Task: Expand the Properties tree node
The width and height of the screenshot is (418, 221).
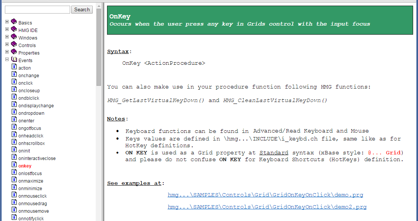Action: (7, 52)
